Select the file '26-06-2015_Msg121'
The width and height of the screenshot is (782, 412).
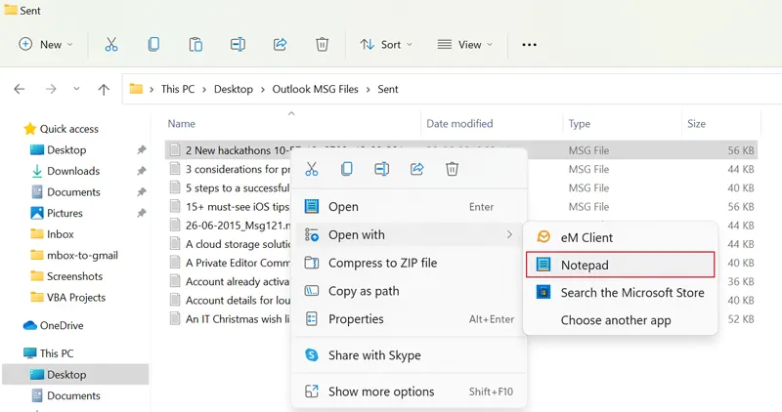coord(230,226)
